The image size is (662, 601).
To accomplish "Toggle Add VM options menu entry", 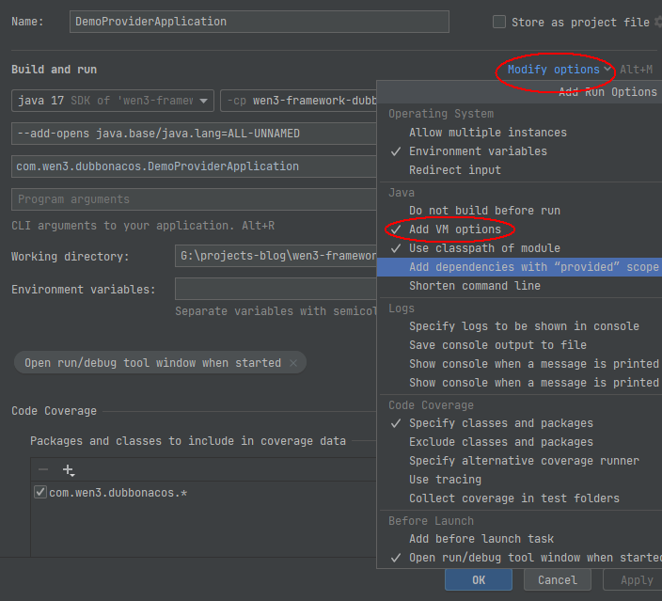I will tap(519, 229).
